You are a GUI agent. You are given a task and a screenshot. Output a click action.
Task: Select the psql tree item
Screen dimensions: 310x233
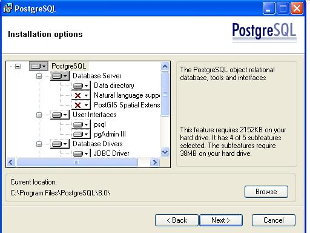coord(100,124)
